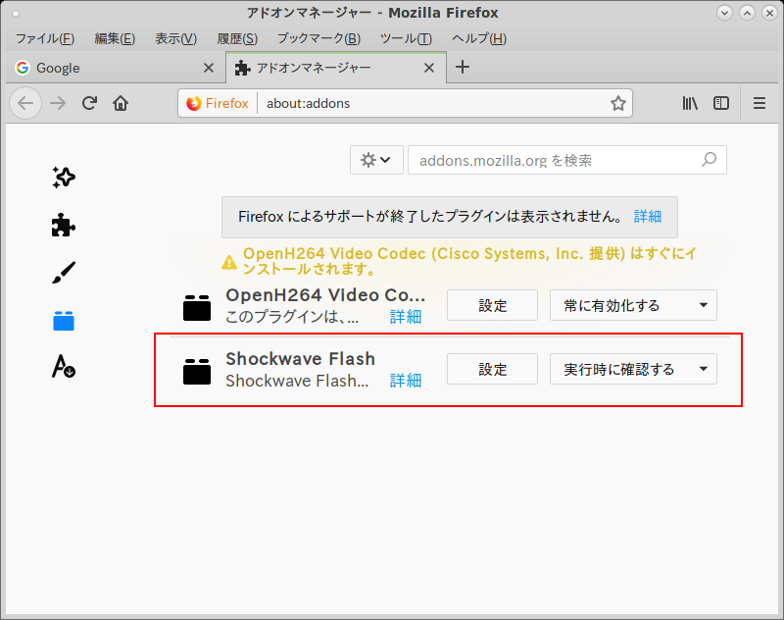The width and height of the screenshot is (784, 620).
Task: Open the Themes paintbrush category
Action: [x=64, y=272]
